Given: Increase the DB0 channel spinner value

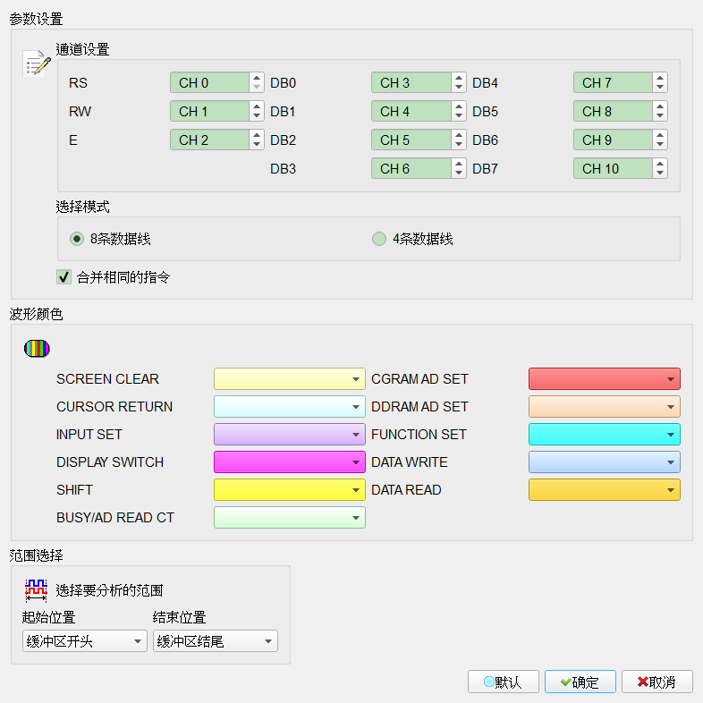Looking at the screenshot, I should point(458,78).
